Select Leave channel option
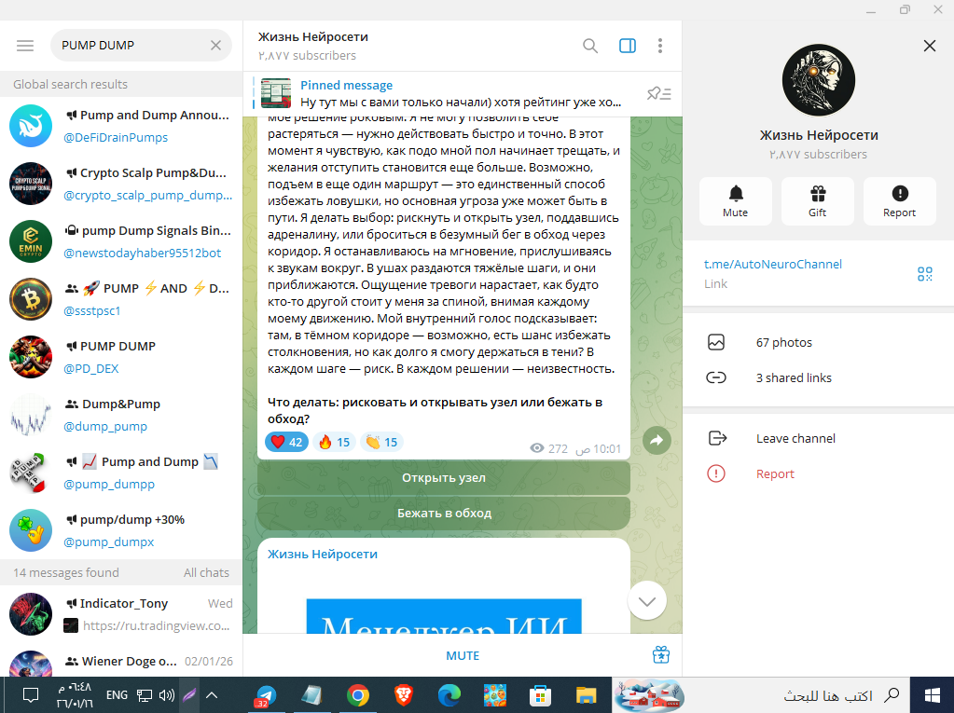The image size is (954, 713). pyautogui.click(x=819, y=439)
